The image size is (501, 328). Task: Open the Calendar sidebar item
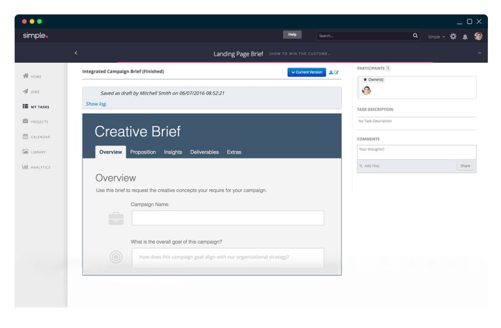pyautogui.click(x=37, y=137)
